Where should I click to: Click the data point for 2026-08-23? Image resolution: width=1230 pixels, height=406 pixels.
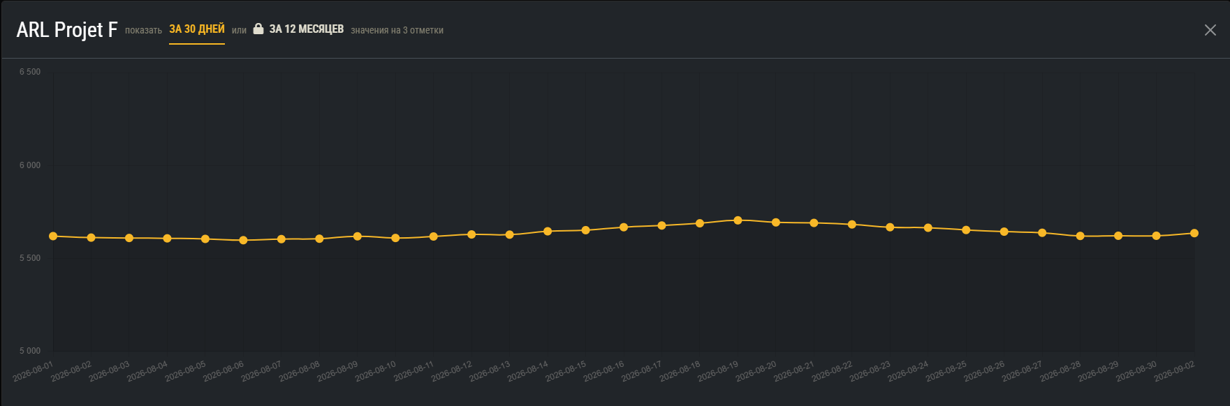[x=890, y=227]
